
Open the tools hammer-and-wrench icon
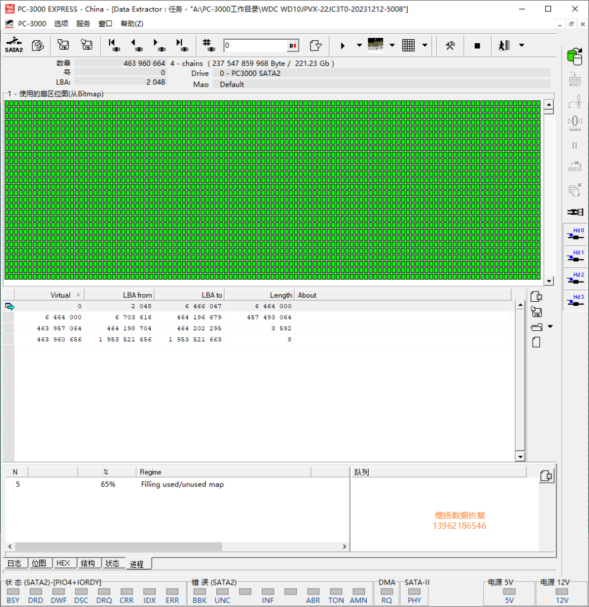[450, 46]
